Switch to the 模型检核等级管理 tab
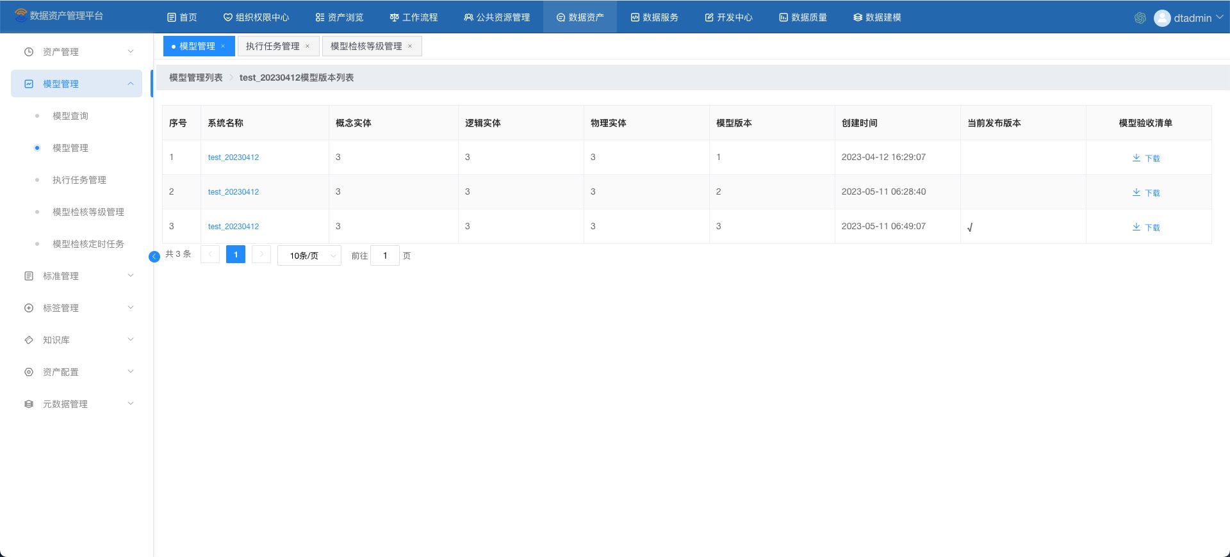The image size is (1230, 557). coord(366,46)
